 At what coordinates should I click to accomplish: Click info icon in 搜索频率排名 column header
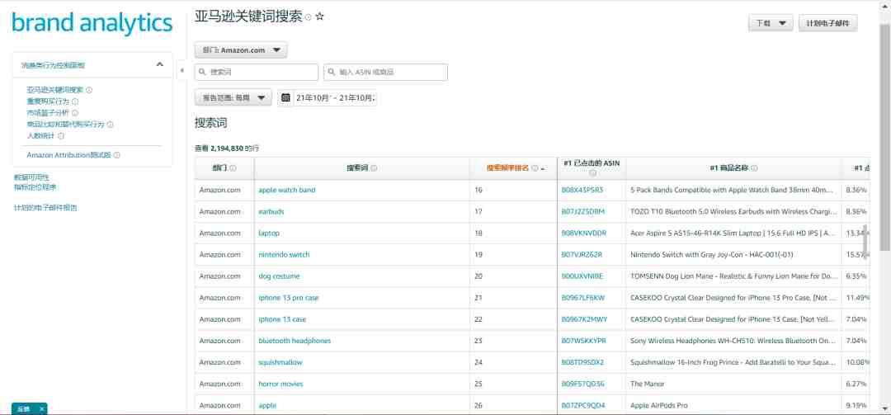point(535,168)
